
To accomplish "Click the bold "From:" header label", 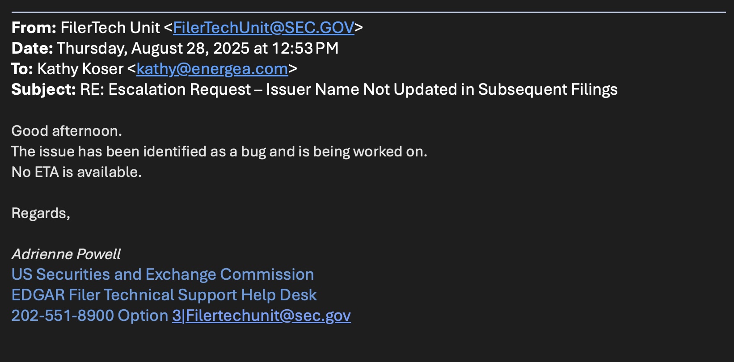I will point(34,28).
